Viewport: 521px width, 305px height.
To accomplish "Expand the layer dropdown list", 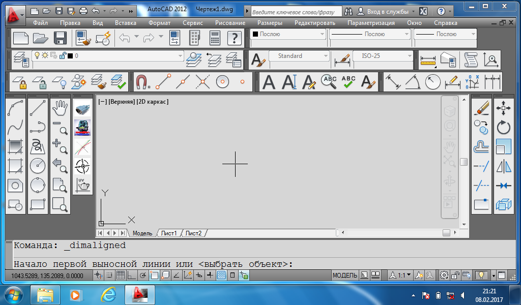I will 180,56.
